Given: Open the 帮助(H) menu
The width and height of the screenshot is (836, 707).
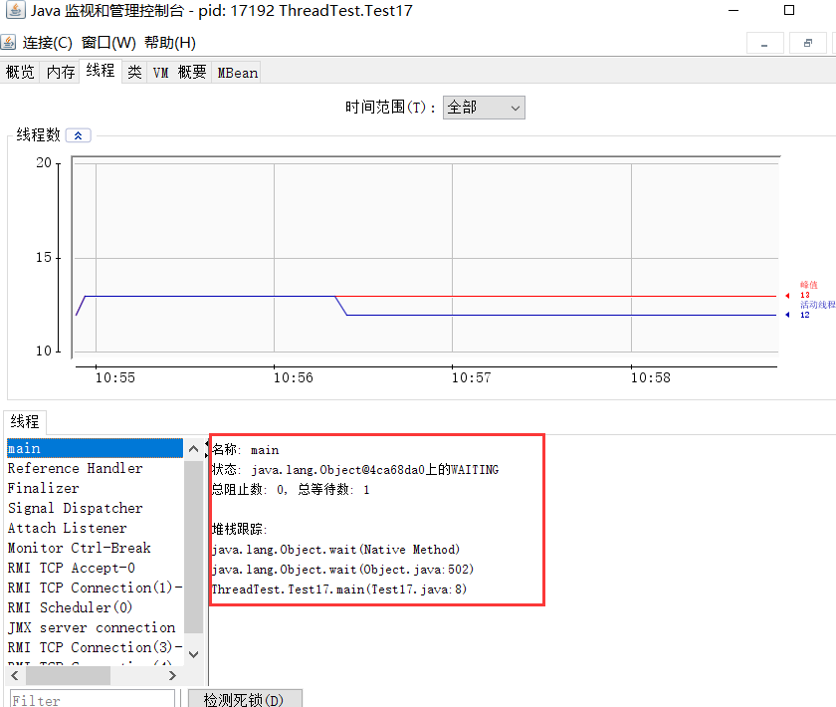Looking at the screenshot, I should 170,43.
